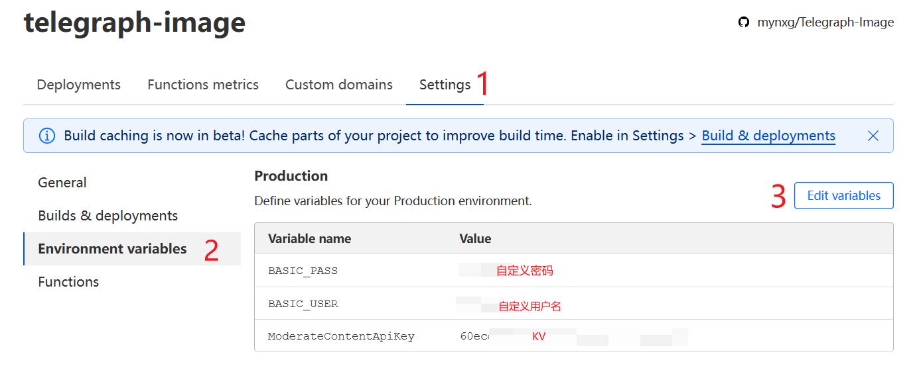
Task: Click the info icon in the banner
Action: tap(47, 136)
